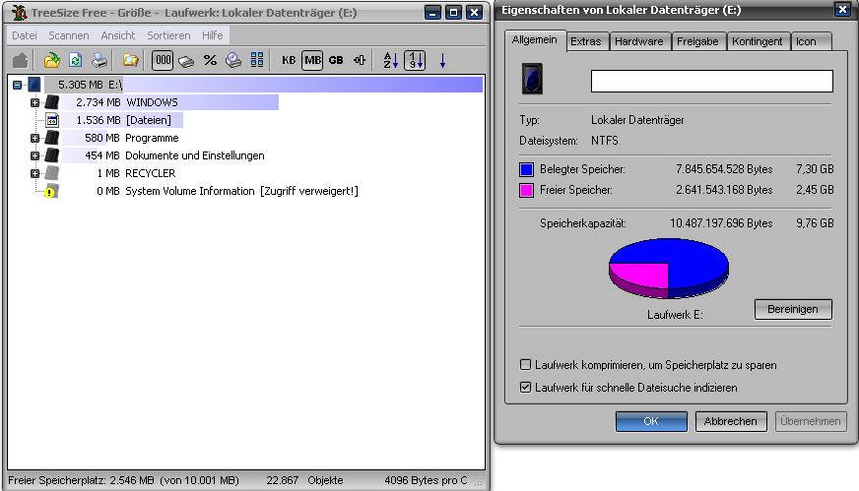Screen dimensions: 859x491
Task: Close the Eigenschaften properties dialog
Action: [842, 10]
